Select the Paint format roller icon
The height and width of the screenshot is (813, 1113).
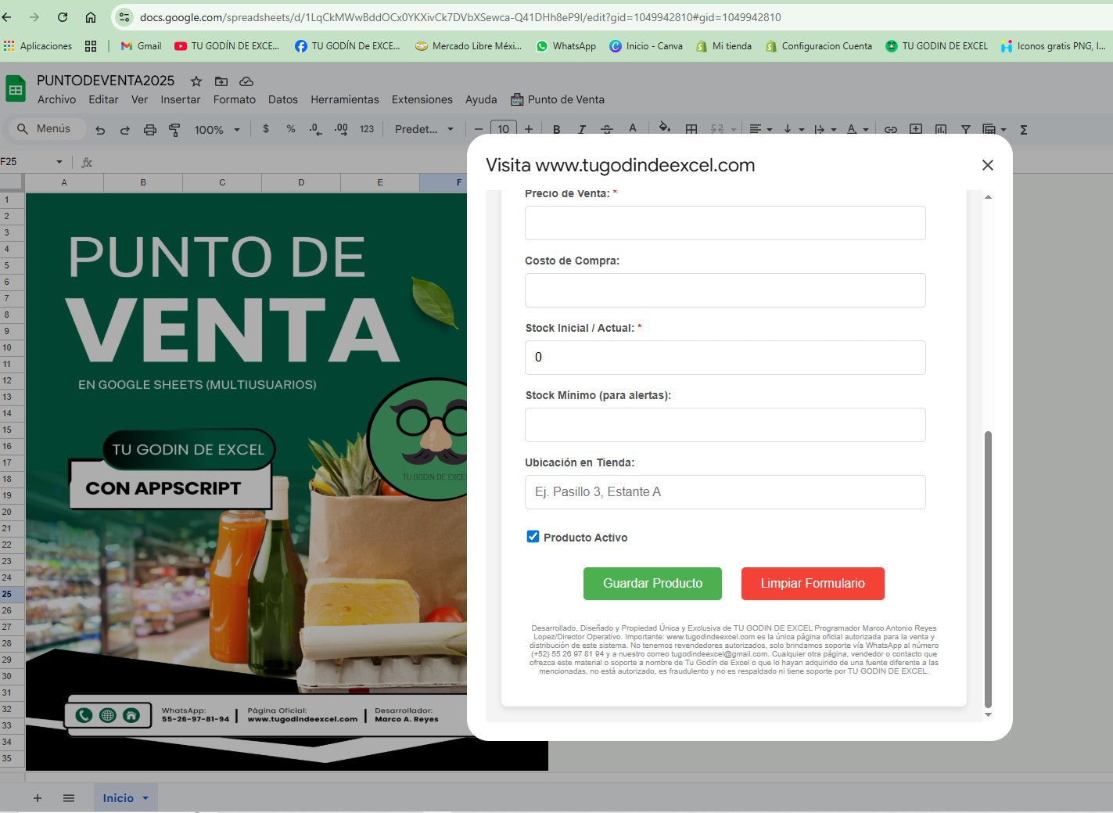pyautogui.click(x=174, y=130)
